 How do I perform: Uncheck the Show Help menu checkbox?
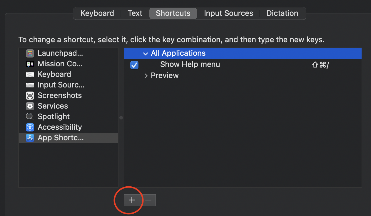click(134, 65)
